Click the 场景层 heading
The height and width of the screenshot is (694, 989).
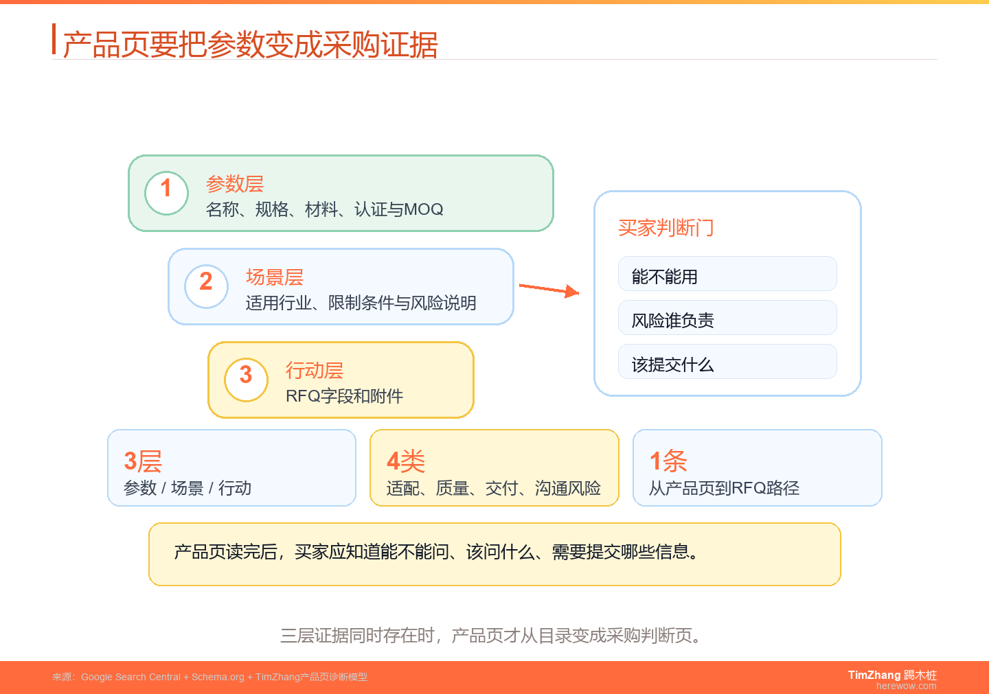coord(275,277)
